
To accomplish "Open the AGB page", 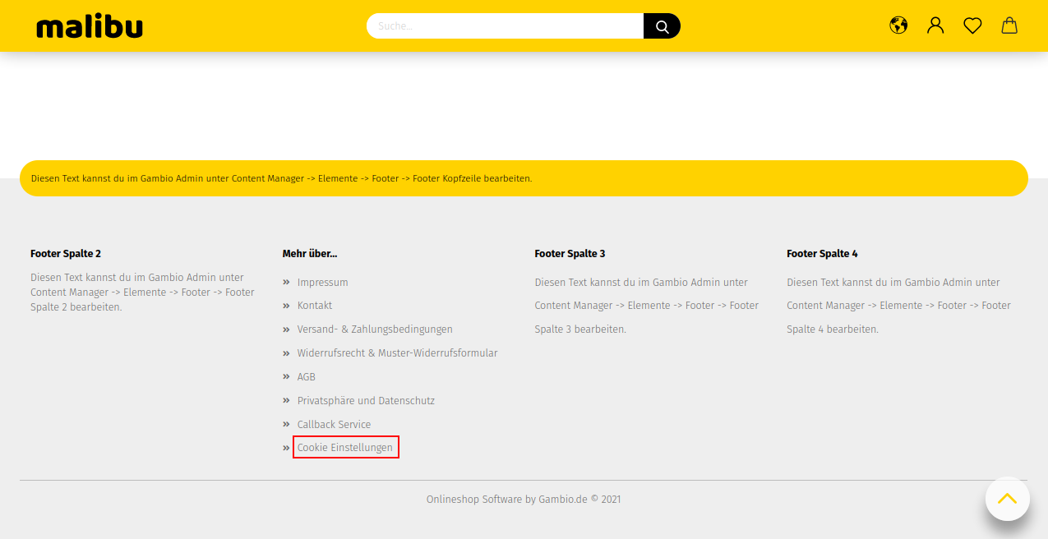I will (306, 376).
